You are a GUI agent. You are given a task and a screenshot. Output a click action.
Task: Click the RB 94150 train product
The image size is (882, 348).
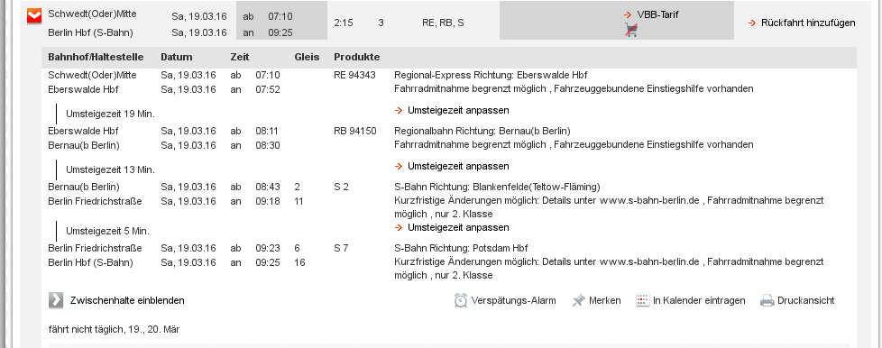[x=355, y=131]
